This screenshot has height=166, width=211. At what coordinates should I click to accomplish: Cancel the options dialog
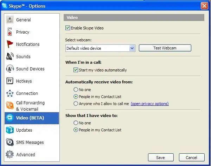[x=192, y=158]
